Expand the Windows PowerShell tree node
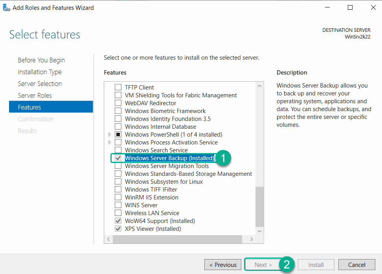 click(x=110, y=134)
